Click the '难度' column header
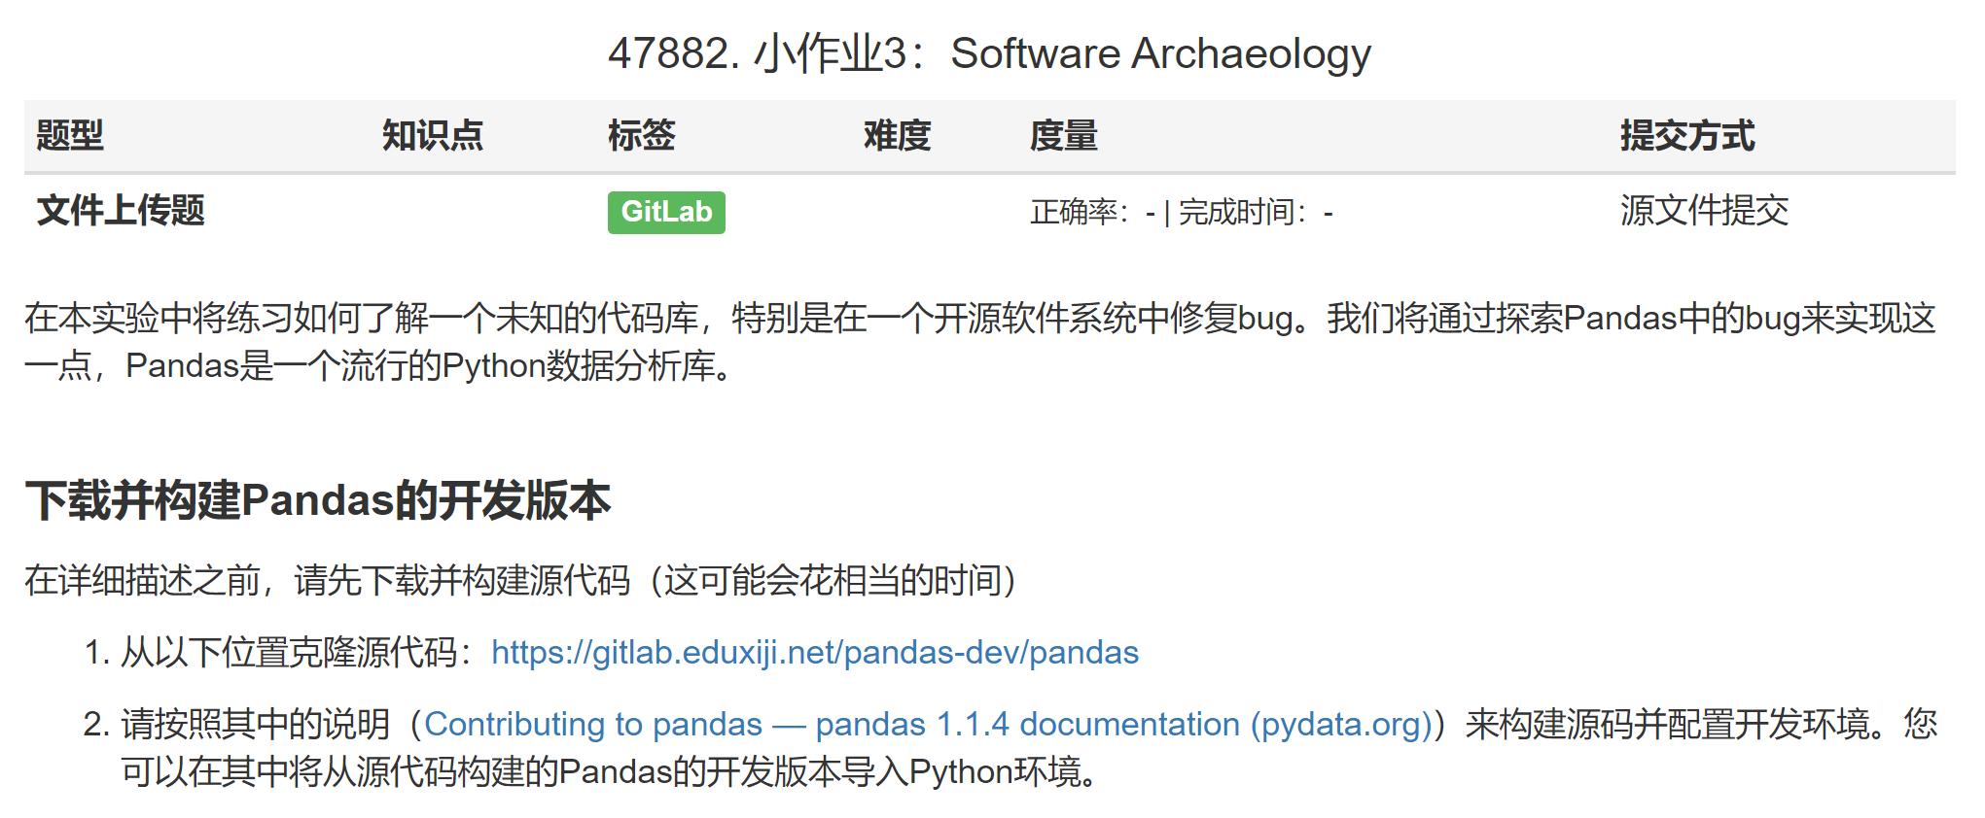1985x818 pixels. click(x=898, y=136)
